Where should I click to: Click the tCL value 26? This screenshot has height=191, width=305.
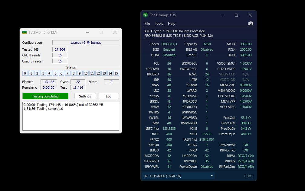169,63
